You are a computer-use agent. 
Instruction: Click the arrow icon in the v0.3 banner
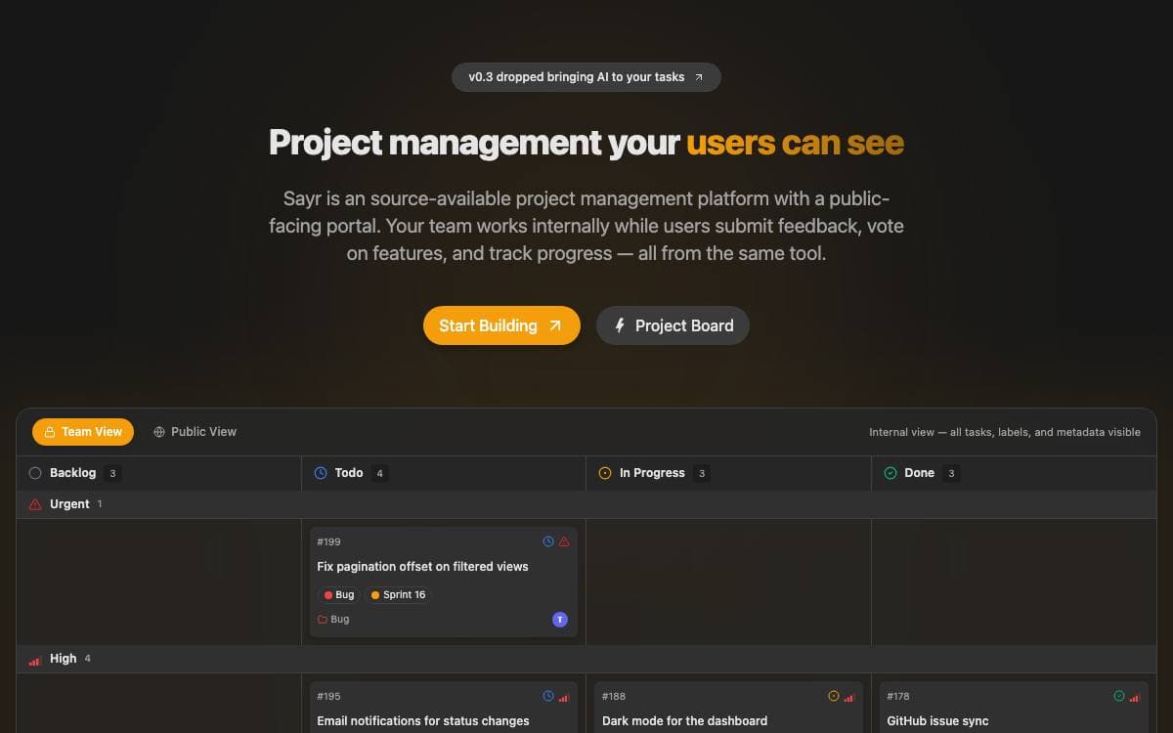click(698, 77)
